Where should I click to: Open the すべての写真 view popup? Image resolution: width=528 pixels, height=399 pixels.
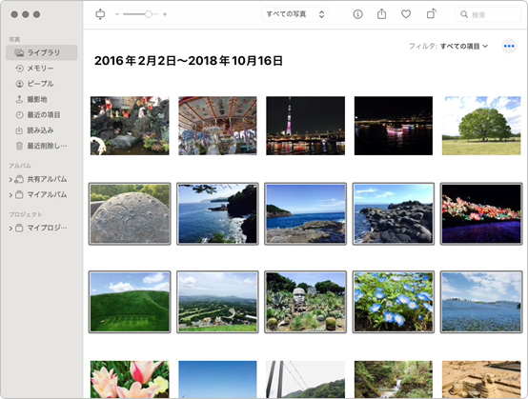[294, 14]
